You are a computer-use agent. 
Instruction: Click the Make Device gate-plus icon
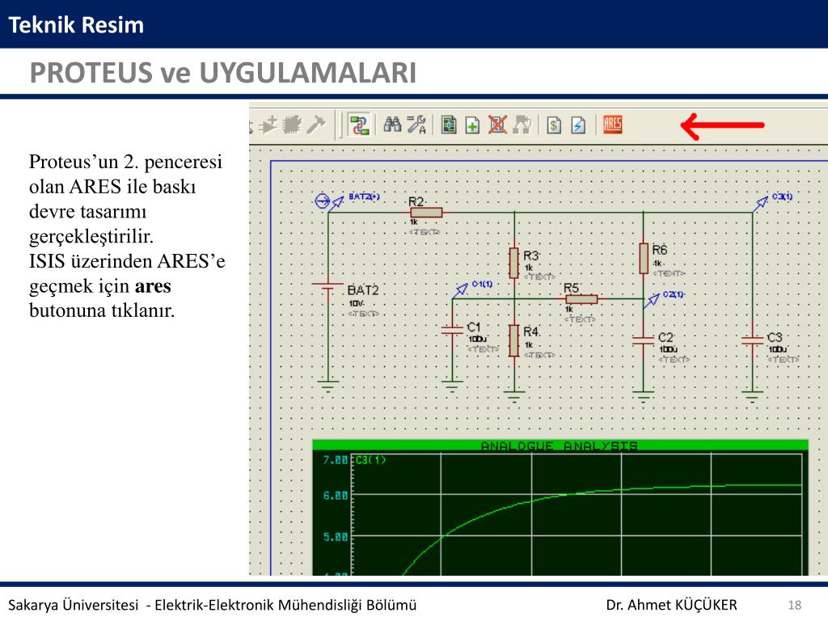267,125
